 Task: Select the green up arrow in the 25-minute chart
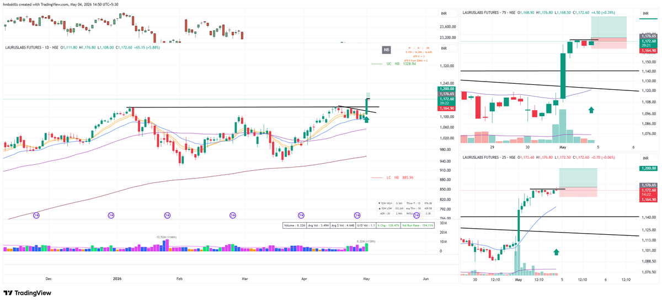click(556, 252)
